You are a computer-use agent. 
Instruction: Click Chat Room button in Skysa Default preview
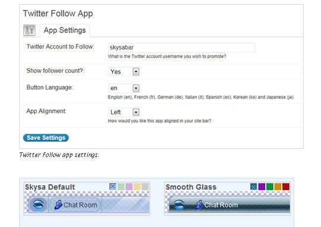point(75,204)
